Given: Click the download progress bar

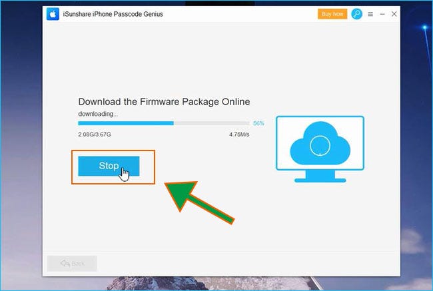Looking at the screenshot, I should [164, 123].
